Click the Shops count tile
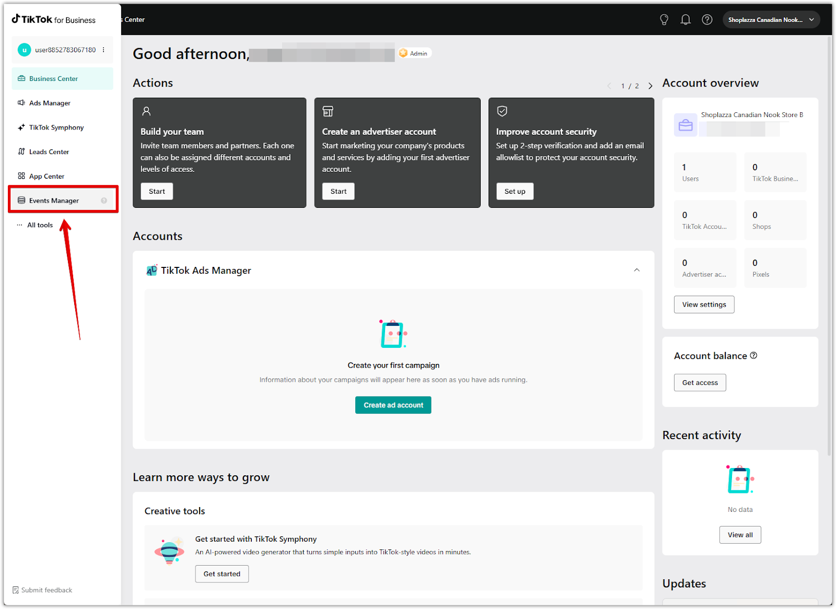Image resolution: width=836 pixels, height=609 pixels. point(775,220)
